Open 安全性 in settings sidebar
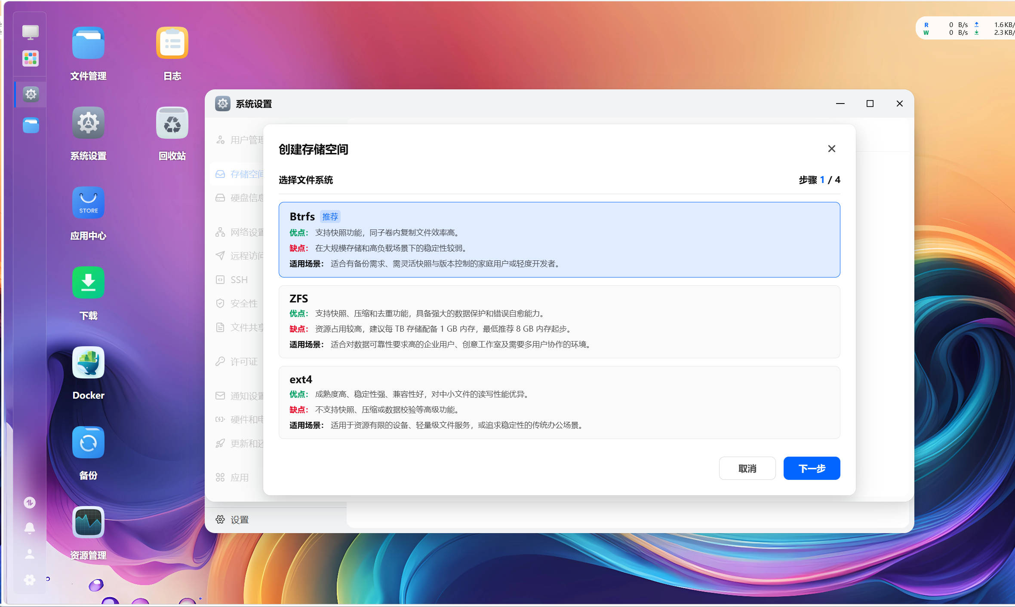The height and width of the screenshot is (607, 1015). coord(243,303)
